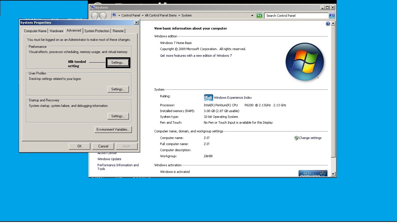Open the Change settings link
Viewport: 397px width, 223px height.
[310, 138]
